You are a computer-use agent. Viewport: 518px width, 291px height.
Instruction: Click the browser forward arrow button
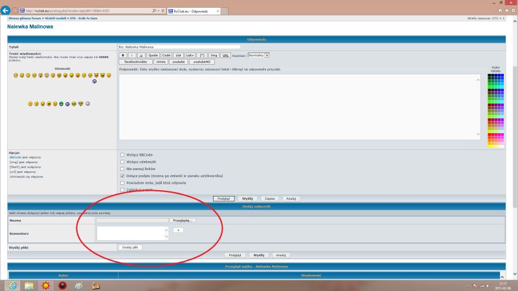pyautogui.click(x=14, y=11)
